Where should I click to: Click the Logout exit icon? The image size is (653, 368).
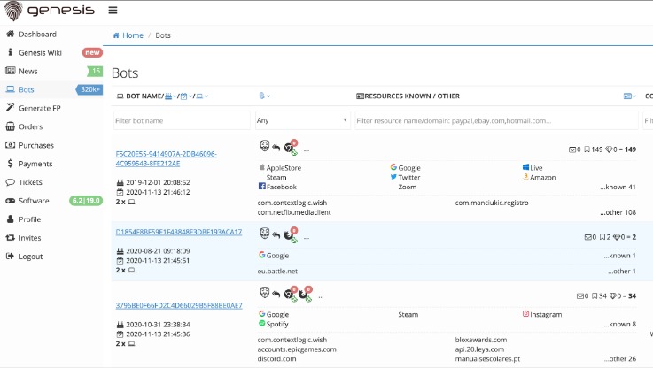pyautogui.click(x=10, y=257)
